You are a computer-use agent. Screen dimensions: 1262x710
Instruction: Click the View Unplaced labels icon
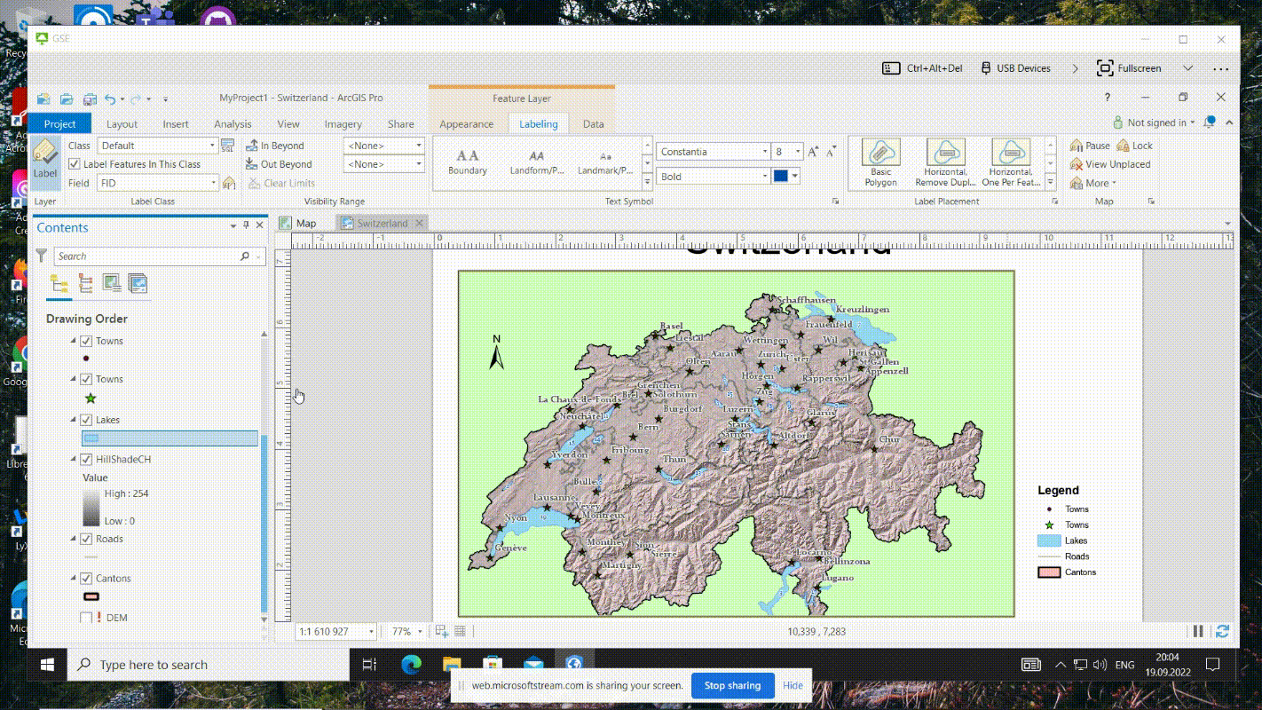pos(1077,164)
